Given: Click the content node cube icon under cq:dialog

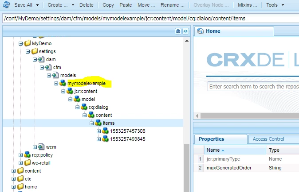Looking at the screenshot, I should (x=91, y=115).
